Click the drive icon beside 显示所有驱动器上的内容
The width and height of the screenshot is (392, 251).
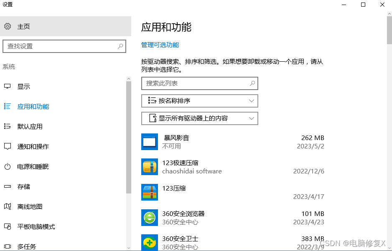(x=153, y=118)
